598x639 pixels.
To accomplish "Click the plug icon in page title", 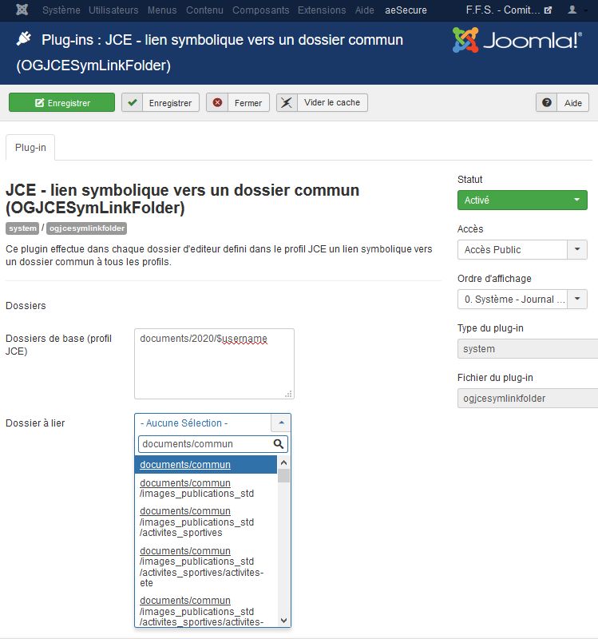I will (x=24, y=39).
